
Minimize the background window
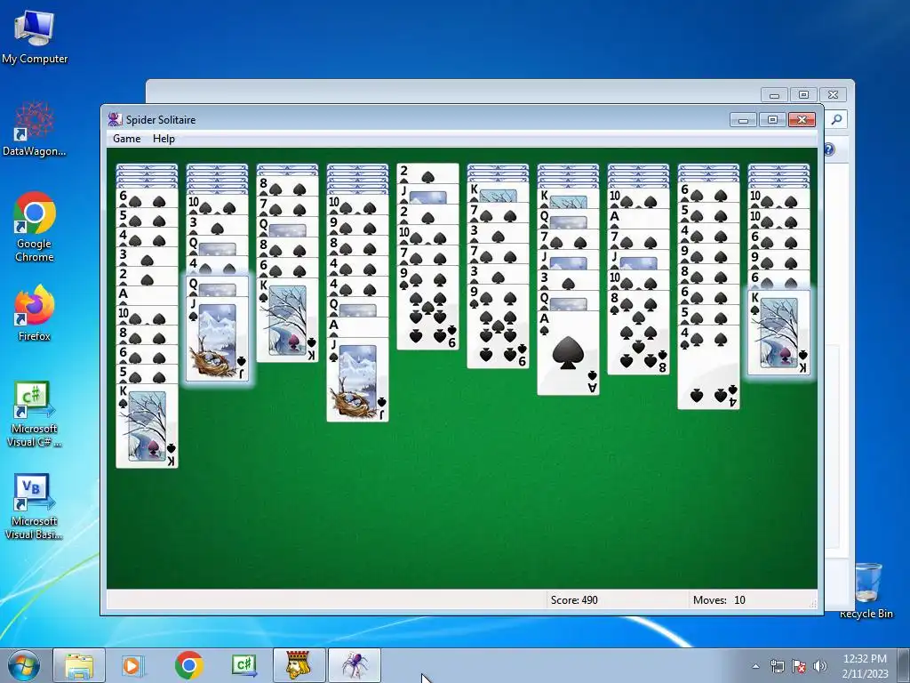click(x=774, y=94)
